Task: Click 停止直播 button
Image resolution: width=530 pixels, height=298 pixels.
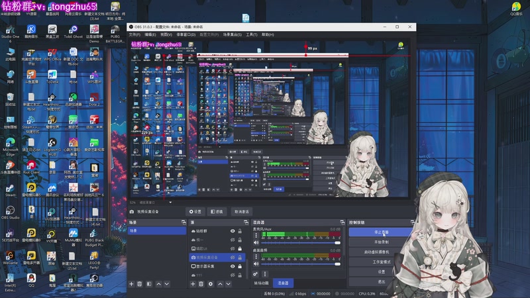Action: [382, 232]
